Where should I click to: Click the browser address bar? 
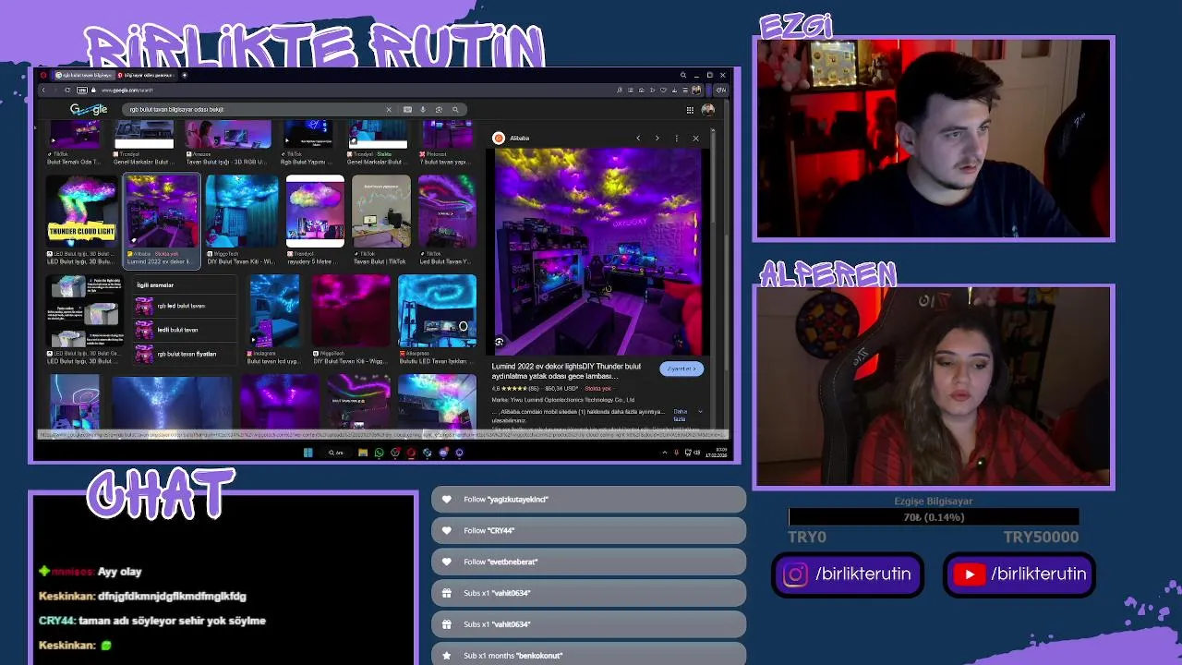point(351,90)
